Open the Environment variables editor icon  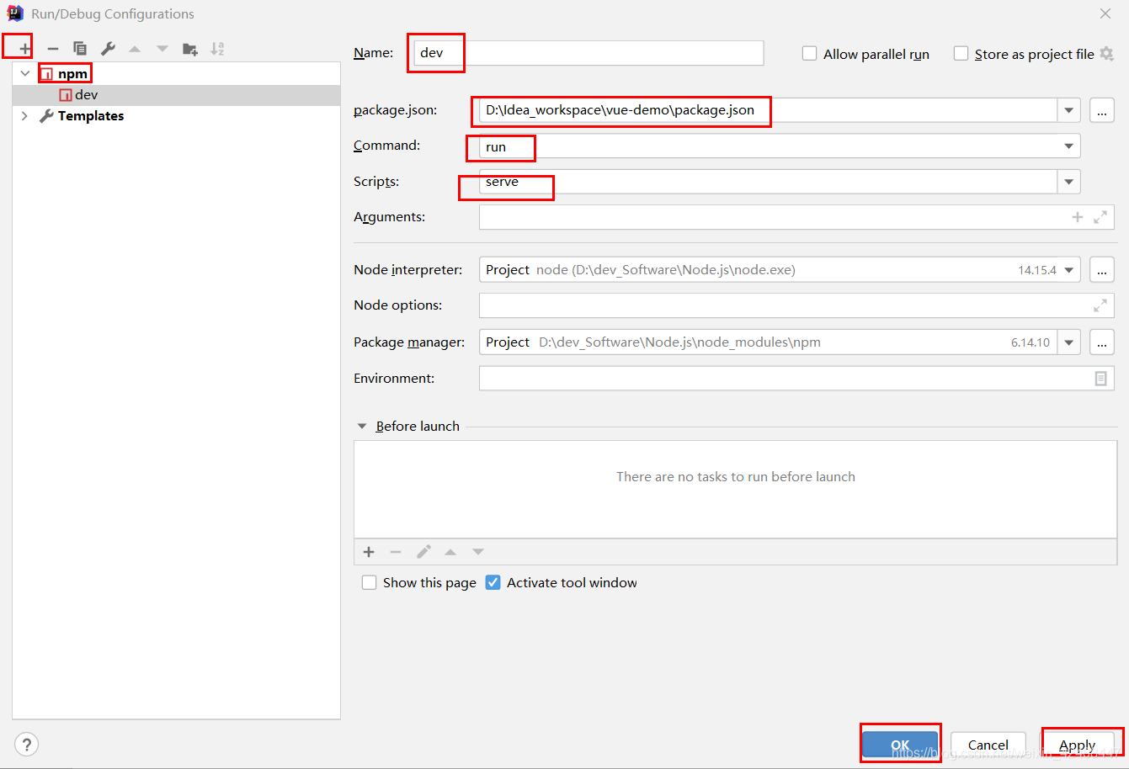[1100, 379]
